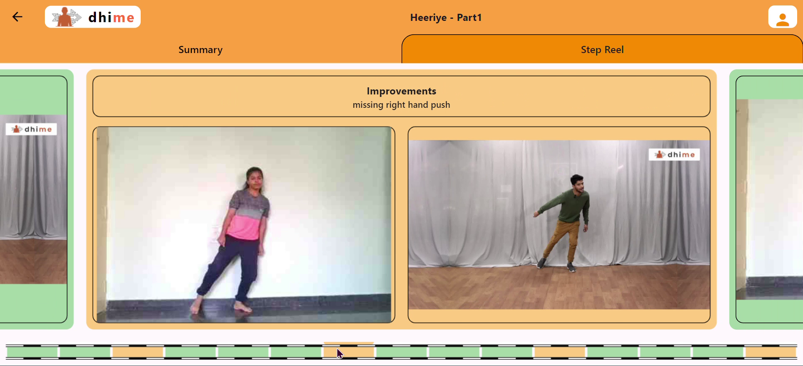The image size is (803, 366).
Task: Select green segment right after highlighted one
Action: click(401, 352)
